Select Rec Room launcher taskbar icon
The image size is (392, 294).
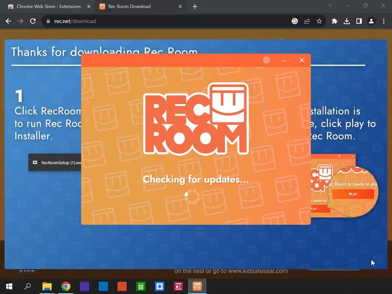click(197, 286)
